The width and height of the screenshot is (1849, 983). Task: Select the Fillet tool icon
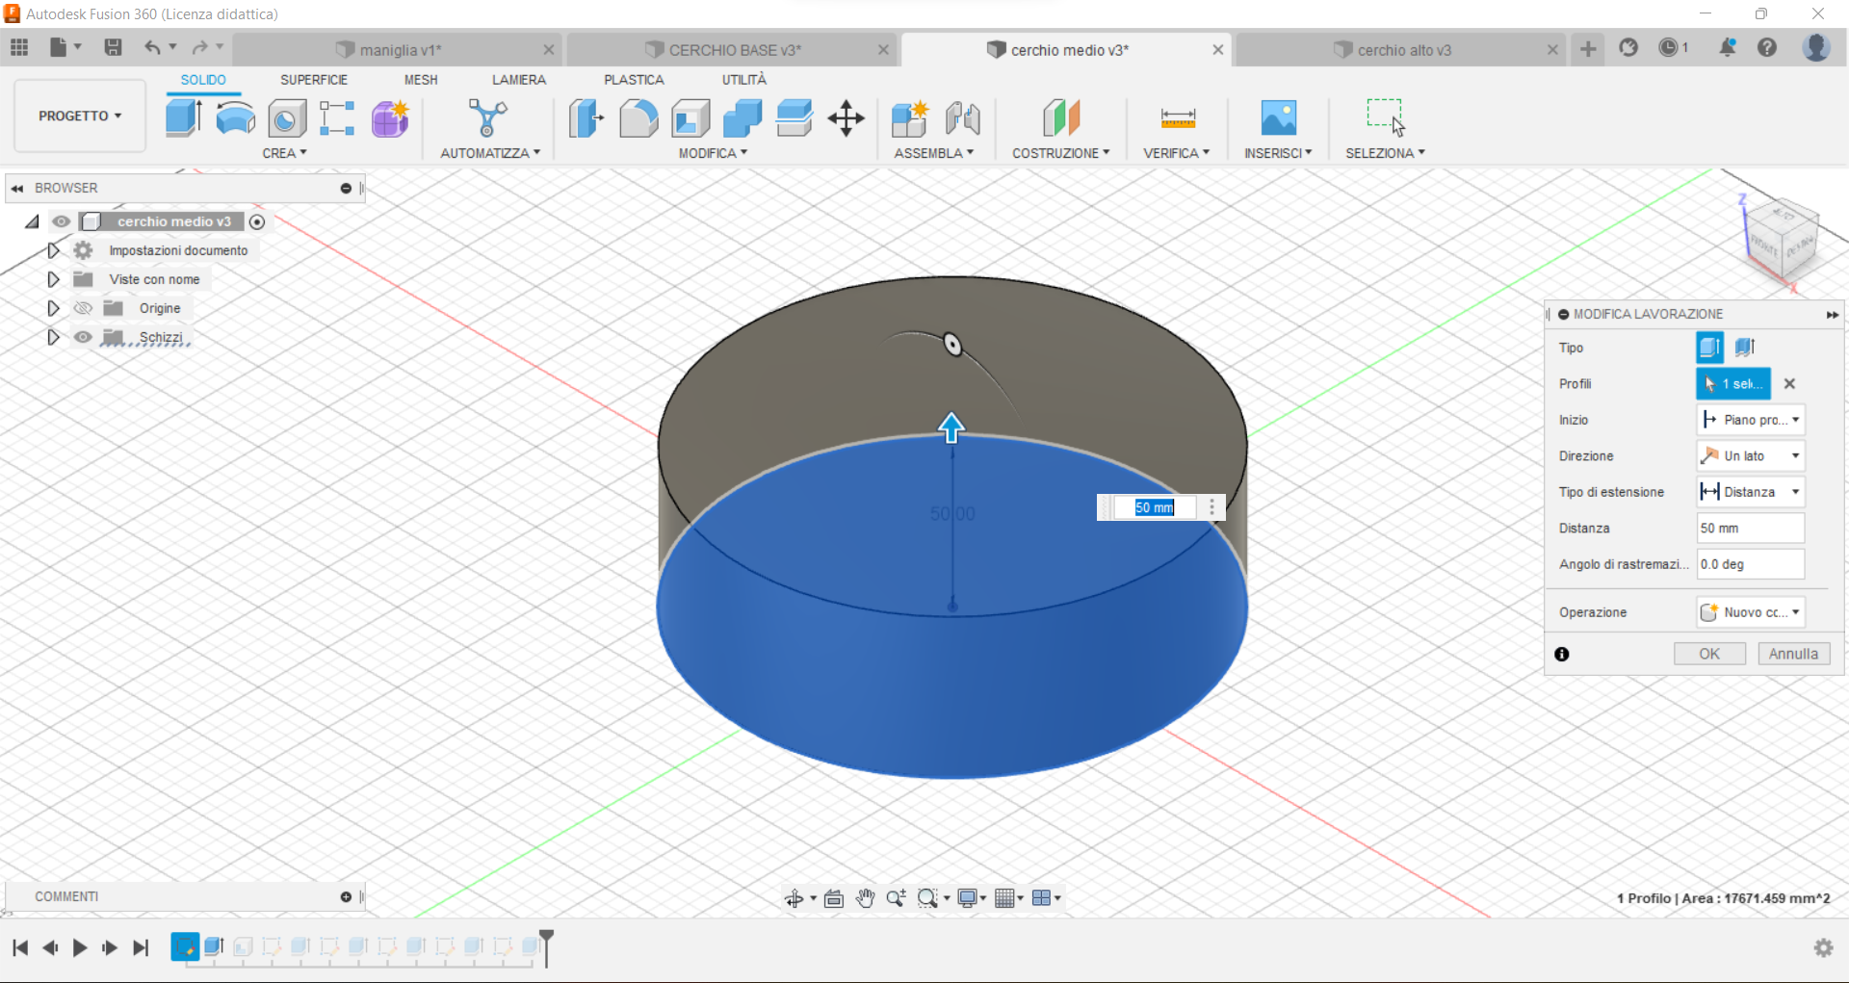(638, 117)
